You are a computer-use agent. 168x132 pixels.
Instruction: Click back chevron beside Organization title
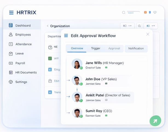coord(48,26)
